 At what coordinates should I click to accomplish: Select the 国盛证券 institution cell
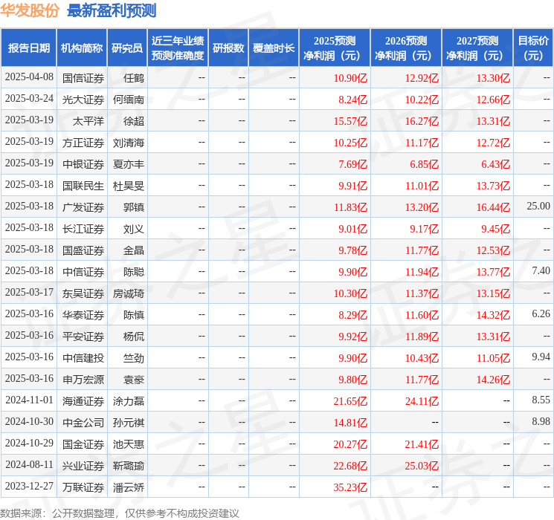coord(83,250)
